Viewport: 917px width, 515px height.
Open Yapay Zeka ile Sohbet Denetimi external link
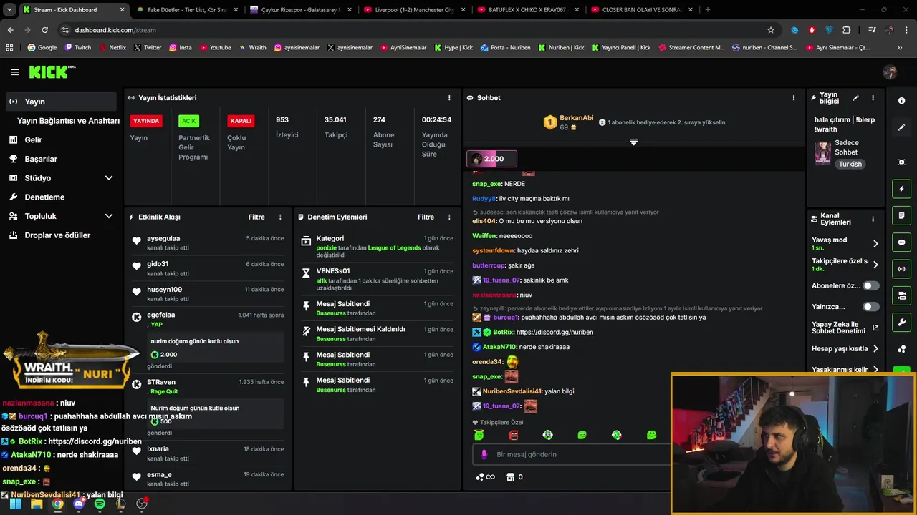pyautogui.click(x=875, y=328)
